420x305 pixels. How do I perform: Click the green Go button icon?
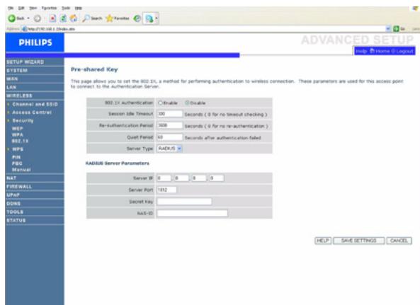[396, 28]
